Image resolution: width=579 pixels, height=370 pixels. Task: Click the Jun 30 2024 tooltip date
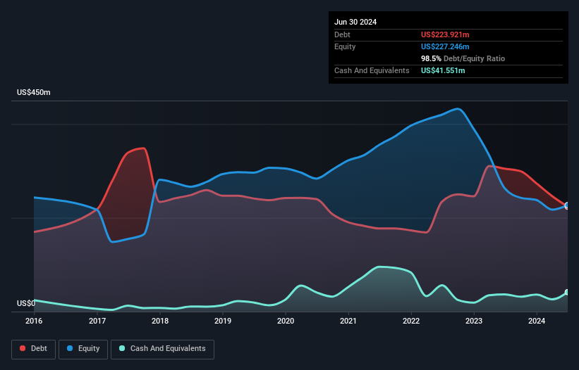click(x=355, y=22)
